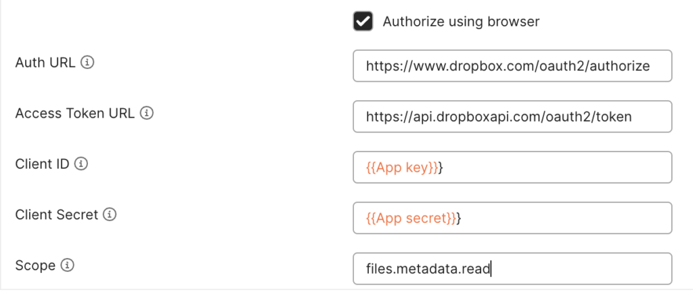This screenshot has width=693, height=294.
Task: Click the Client Secret label text
Action: (57, 215)
